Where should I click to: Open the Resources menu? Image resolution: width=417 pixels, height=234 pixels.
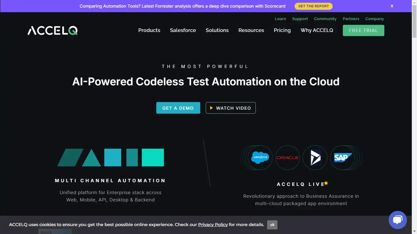coord(251,30)
